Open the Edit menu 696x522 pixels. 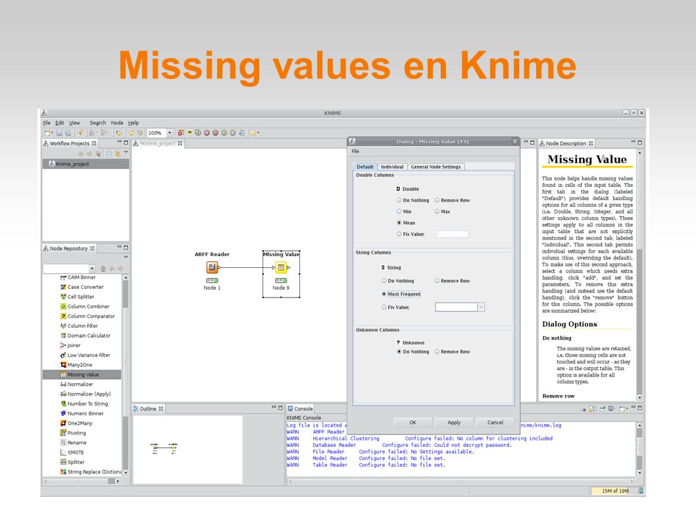tap(59, 123)
